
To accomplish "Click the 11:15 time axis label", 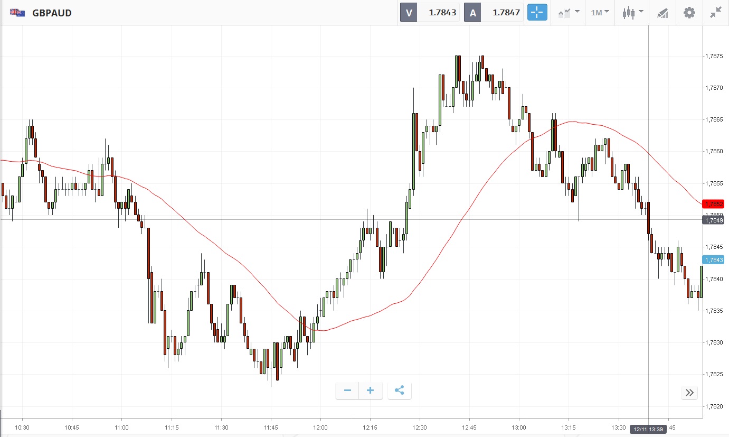I will click(x=171, y=427).
